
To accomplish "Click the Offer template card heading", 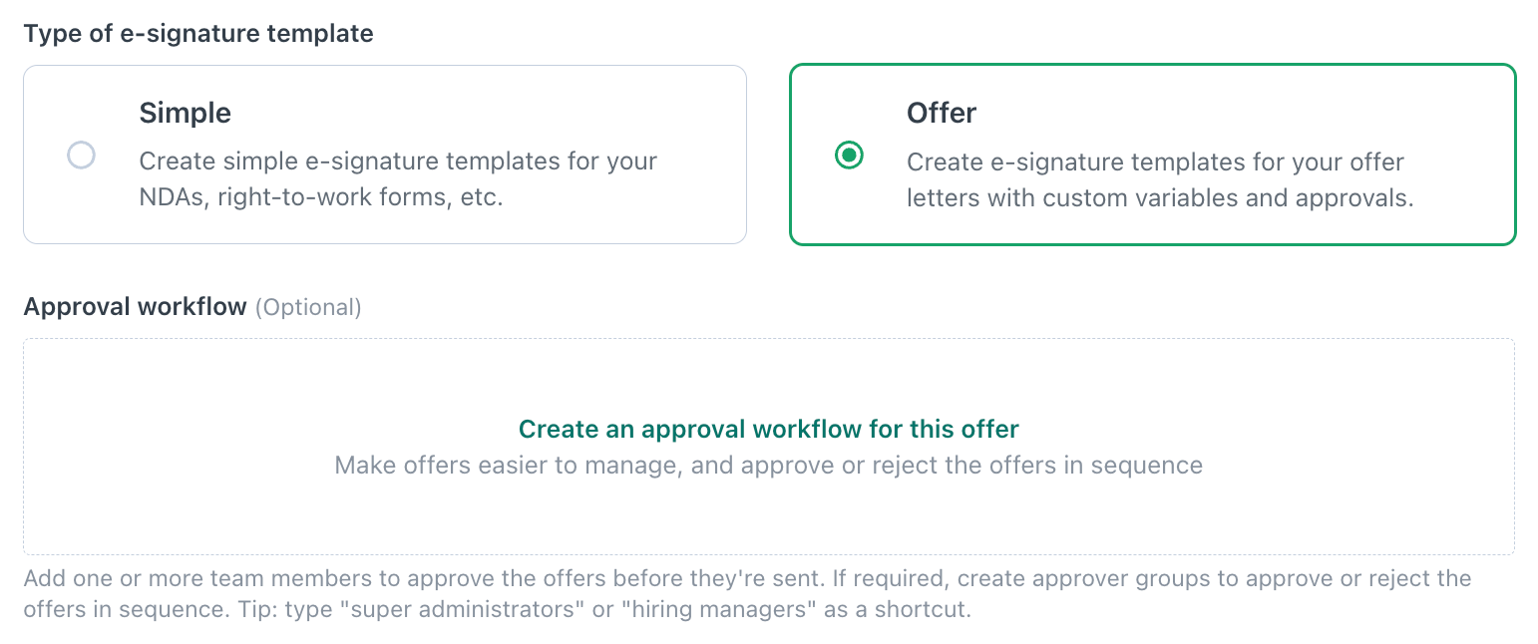I will pos(941,113).
